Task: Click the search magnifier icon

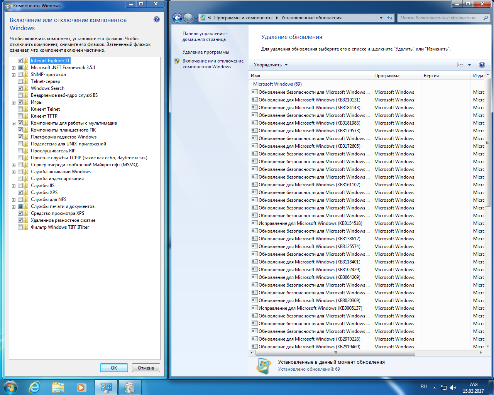Action: point(486,18)
